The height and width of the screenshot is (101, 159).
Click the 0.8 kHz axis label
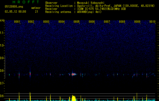click(2, 71)
